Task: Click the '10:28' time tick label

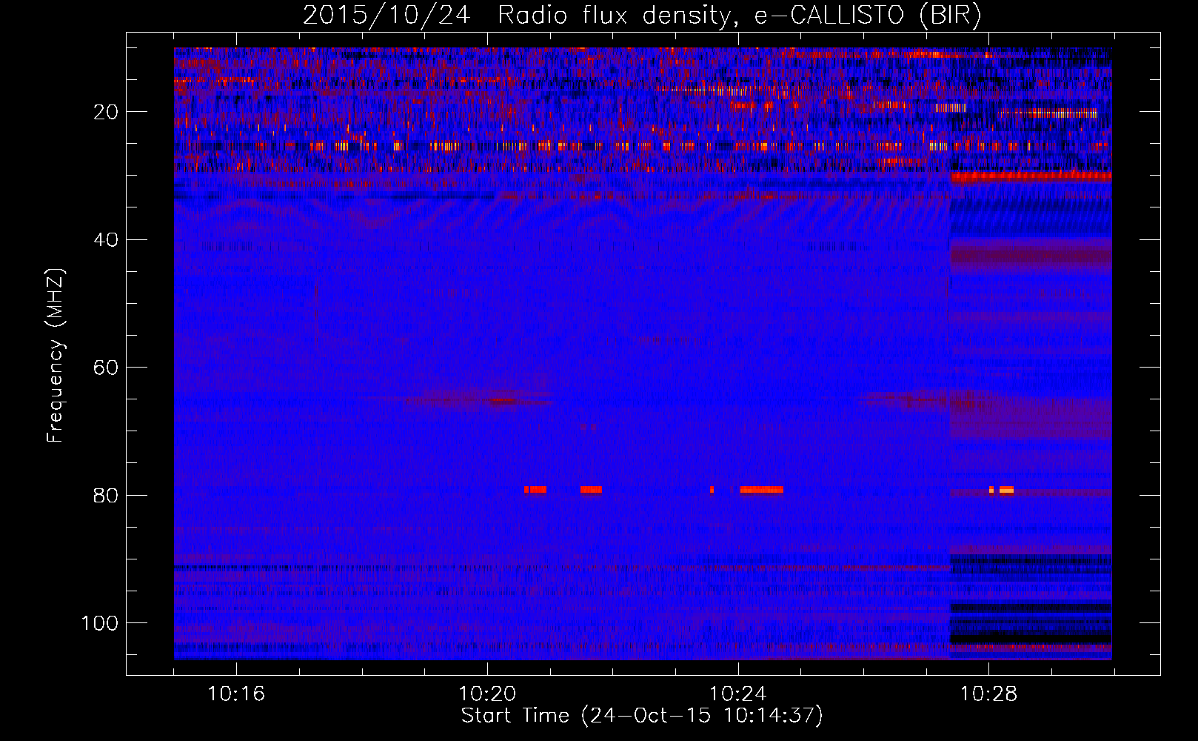Action: (988, 694)
